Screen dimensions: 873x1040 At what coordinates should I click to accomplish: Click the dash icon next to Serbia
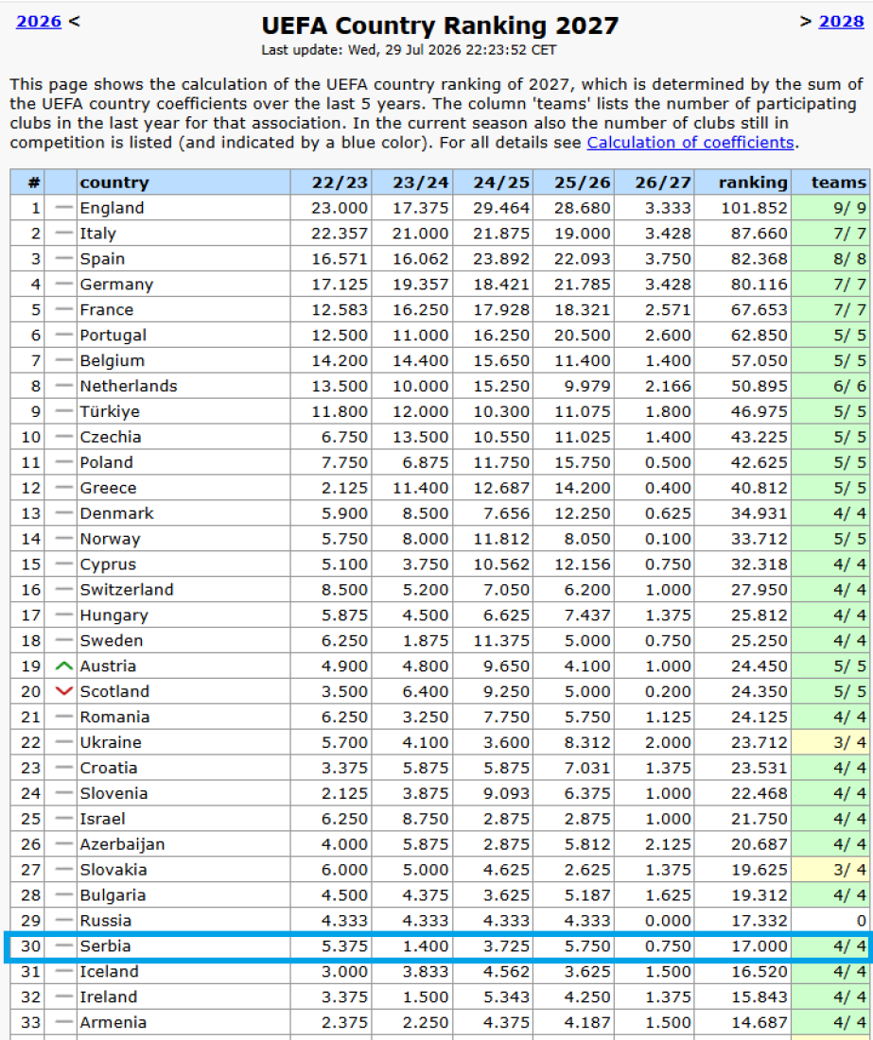[63, 945]
